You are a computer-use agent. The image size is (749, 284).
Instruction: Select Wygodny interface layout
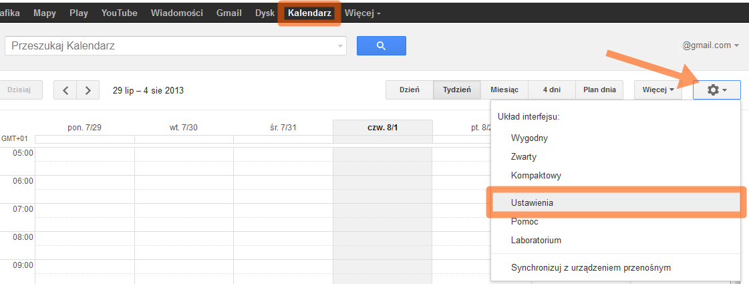529,138
